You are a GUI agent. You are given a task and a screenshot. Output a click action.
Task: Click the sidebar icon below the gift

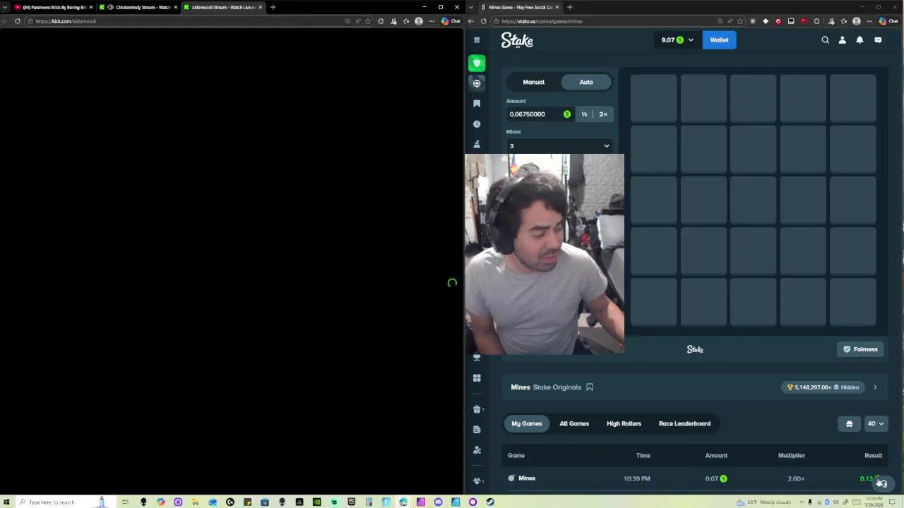point(477,430)
